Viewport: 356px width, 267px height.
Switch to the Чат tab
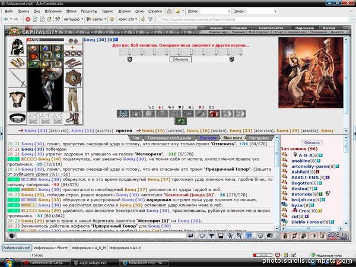pyautogui.click(x=136, y=138)
